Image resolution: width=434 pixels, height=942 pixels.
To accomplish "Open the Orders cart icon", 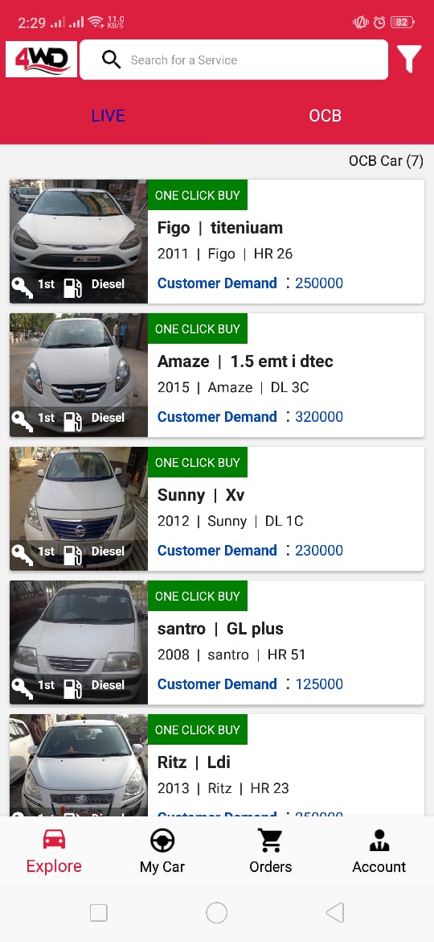I will pos(270,840).
